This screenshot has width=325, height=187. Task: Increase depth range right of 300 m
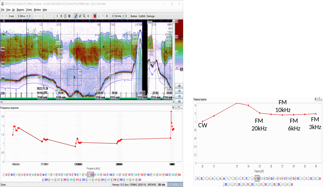[30, 16]
